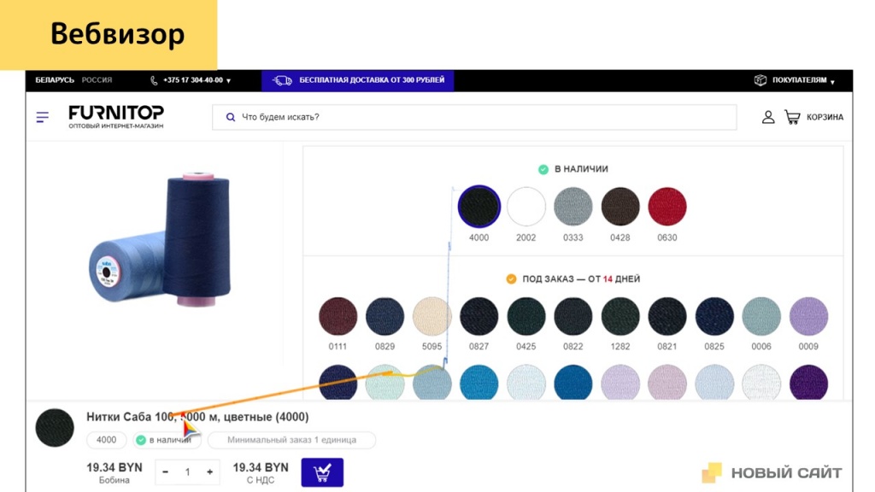Screen dimensions: 875x492
Task: Switch region to Россия
Action: [97, 80]
